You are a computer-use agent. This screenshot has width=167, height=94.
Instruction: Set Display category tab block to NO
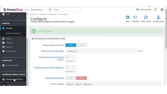pyautogui.click(x=81, y=45)
